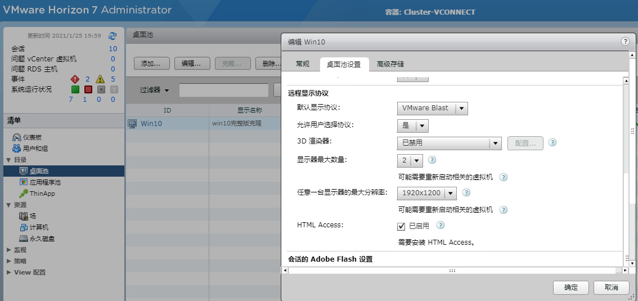Click help icon next to HTML Access 已启用
This screenshot has height=301, width=638.
441,226
